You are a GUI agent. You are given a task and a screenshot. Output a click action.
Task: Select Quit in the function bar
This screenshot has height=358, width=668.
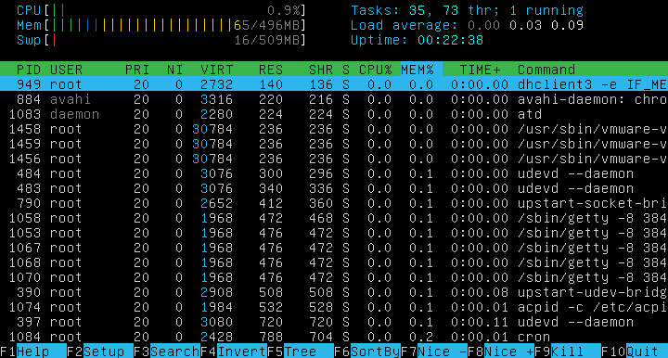click(x=648, y=352)
